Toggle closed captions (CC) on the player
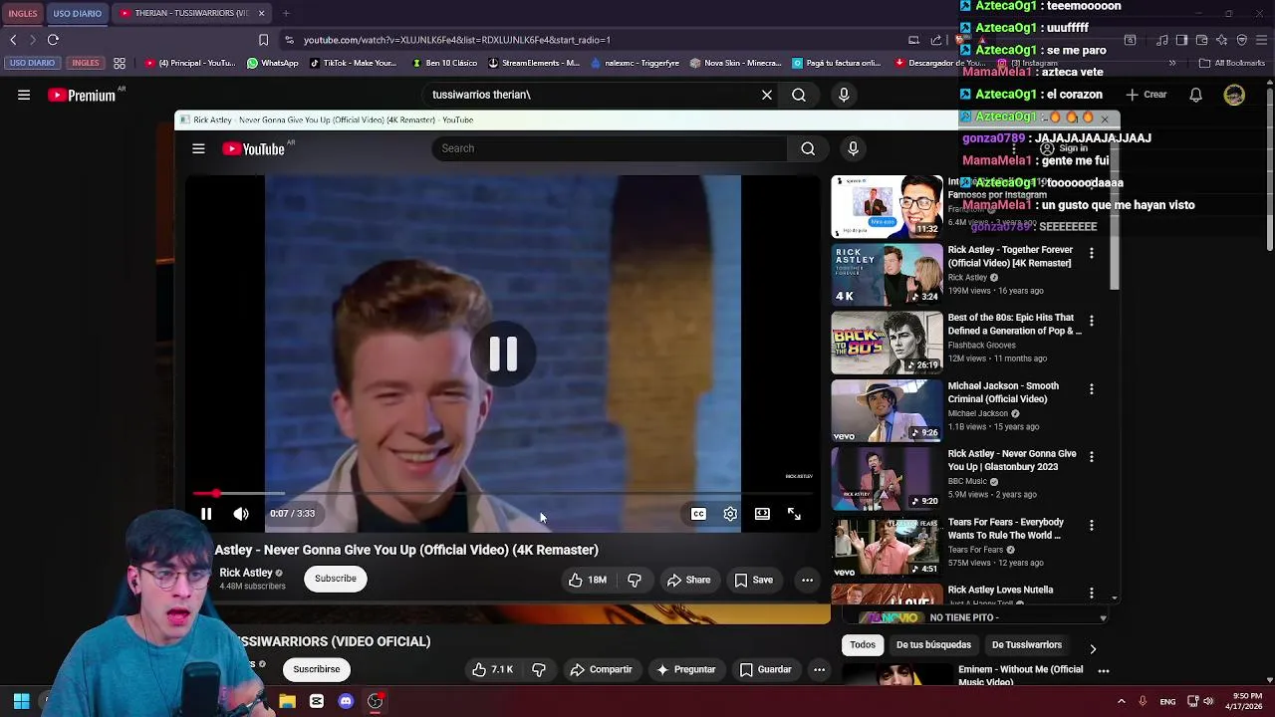The width and height of the screenshot is (1275, 717). [x=698, y=514]
